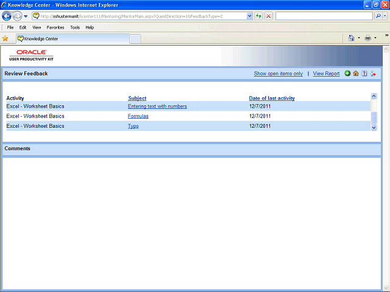Open the Typo feedback subject
This screenshot has width=390, height=292.
click(133, 126)
